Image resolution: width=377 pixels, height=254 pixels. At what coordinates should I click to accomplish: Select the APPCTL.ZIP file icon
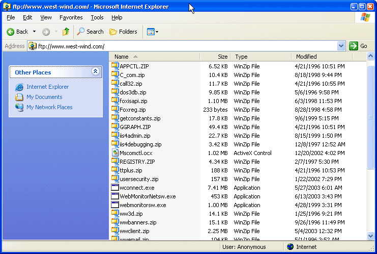(115, 66)
